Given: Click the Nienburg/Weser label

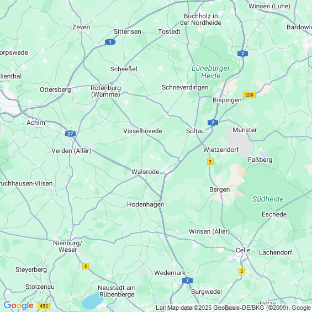Looking at the screenshot, I should tap(68, 246).
